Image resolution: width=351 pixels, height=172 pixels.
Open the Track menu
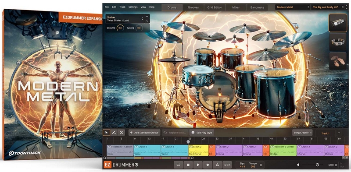click(x=122, y=7)
